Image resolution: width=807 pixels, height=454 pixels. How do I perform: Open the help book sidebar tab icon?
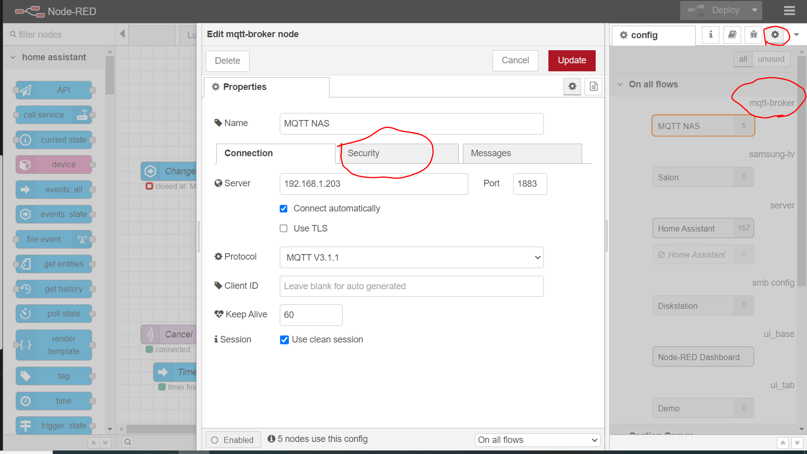[732, 35]
